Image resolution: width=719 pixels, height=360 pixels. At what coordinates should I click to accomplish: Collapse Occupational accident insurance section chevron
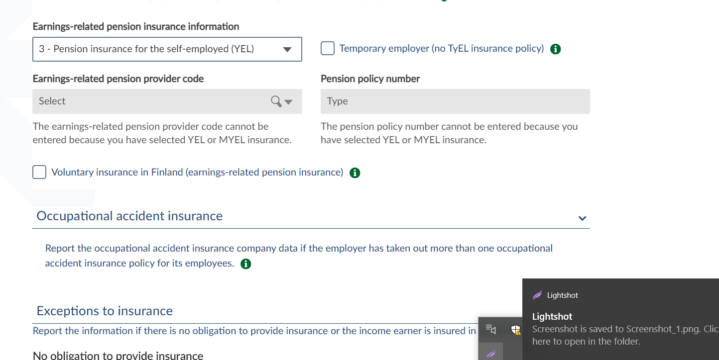[x=582, y=218]
